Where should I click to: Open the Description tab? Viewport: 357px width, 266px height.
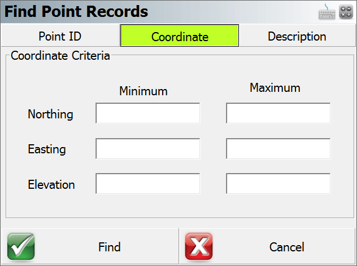297,36
